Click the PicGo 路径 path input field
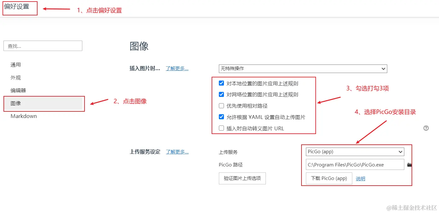Image resolution: width=439 pixels, height=213 pixels. pos(355,165)
